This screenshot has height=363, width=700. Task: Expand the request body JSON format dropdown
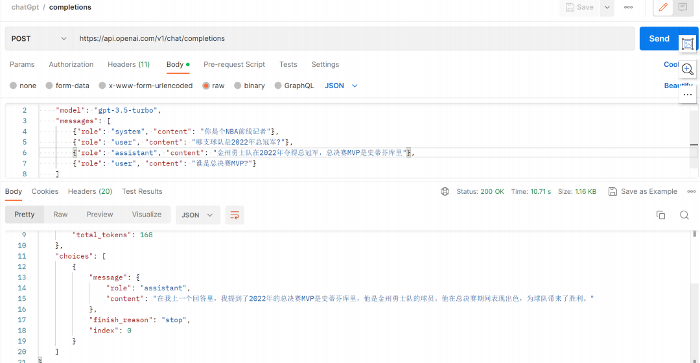click(x=342, y=86)
